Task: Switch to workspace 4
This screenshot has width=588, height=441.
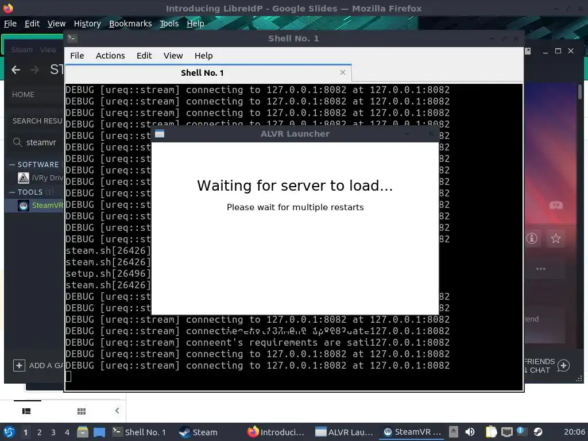Action: 67,432
